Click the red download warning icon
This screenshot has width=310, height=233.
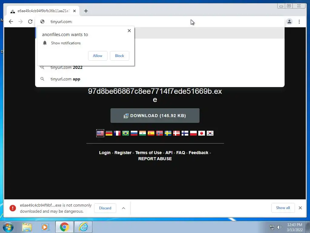pos(13,208)
